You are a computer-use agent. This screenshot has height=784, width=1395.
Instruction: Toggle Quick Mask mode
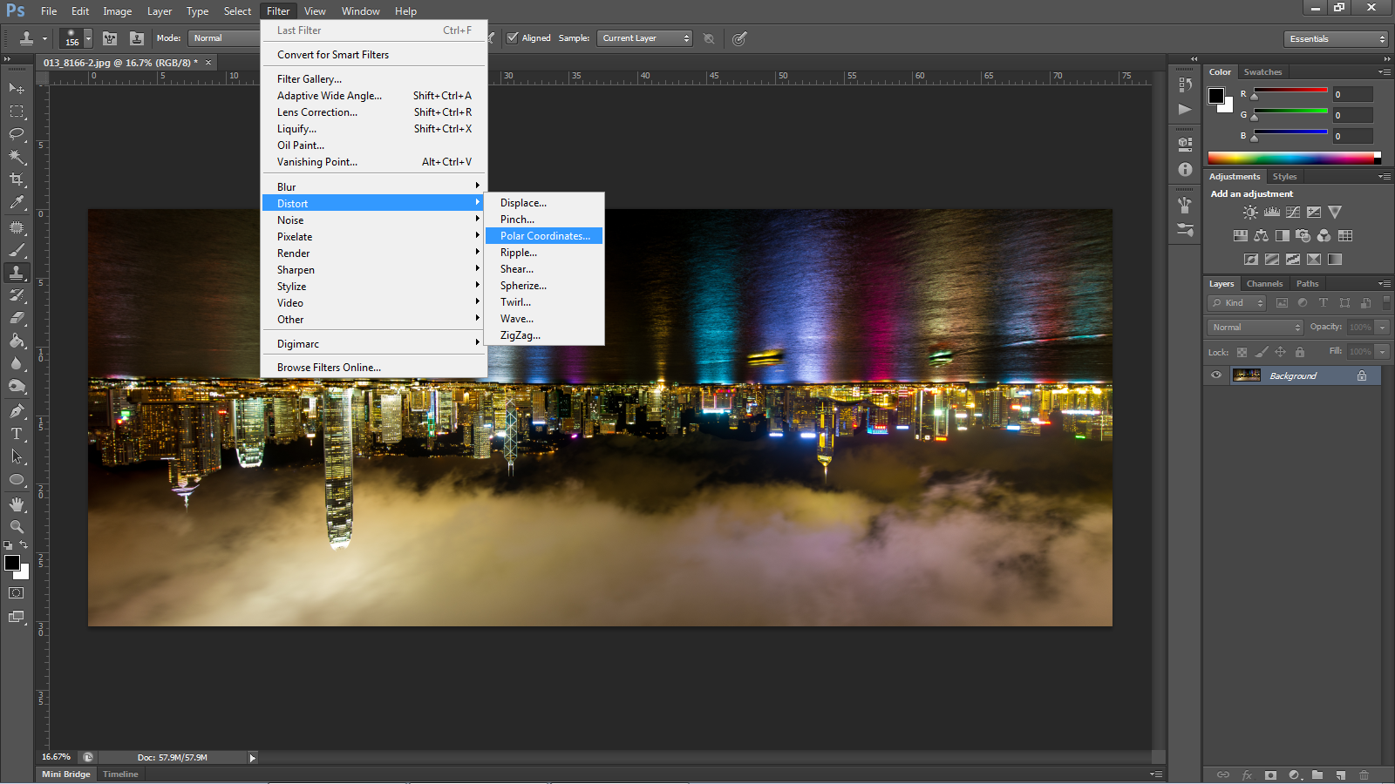click(x=17, y=592)
